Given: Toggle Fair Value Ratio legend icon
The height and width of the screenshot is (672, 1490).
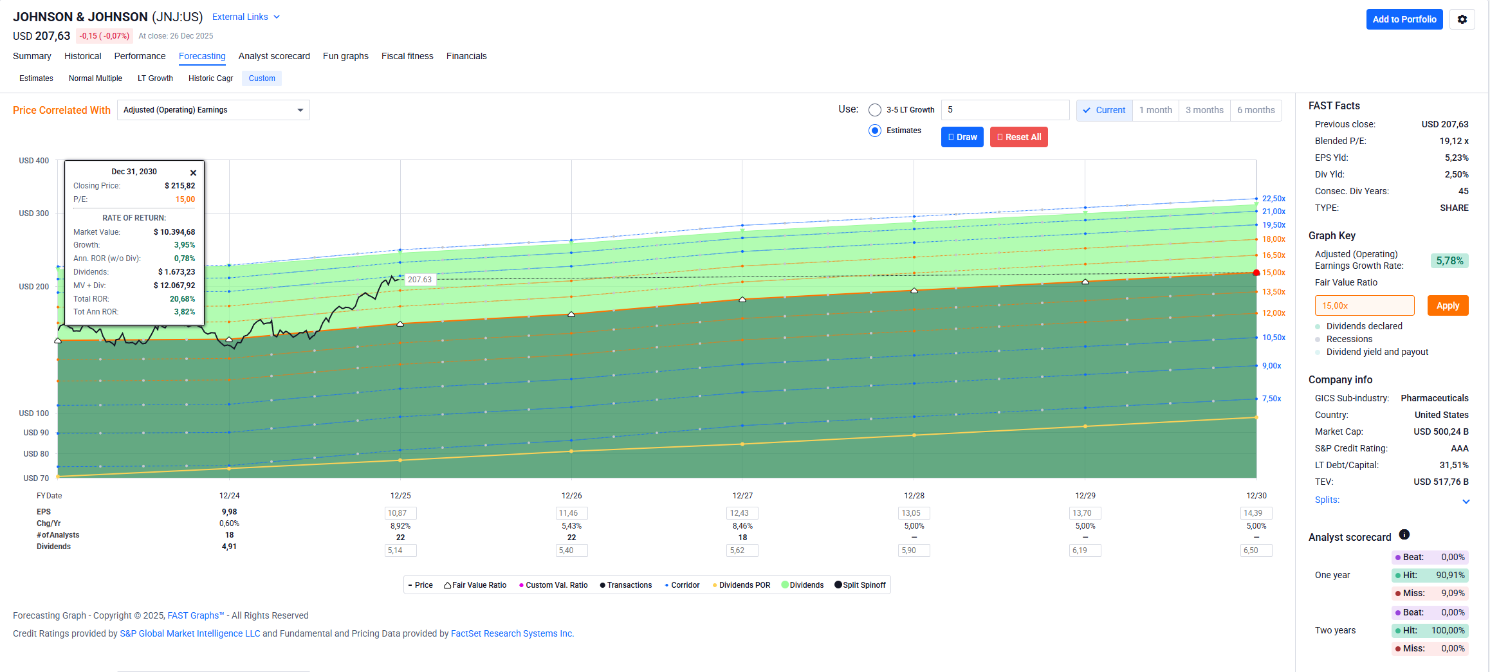Looking at the screenshot, I should [x=447, y=585].
